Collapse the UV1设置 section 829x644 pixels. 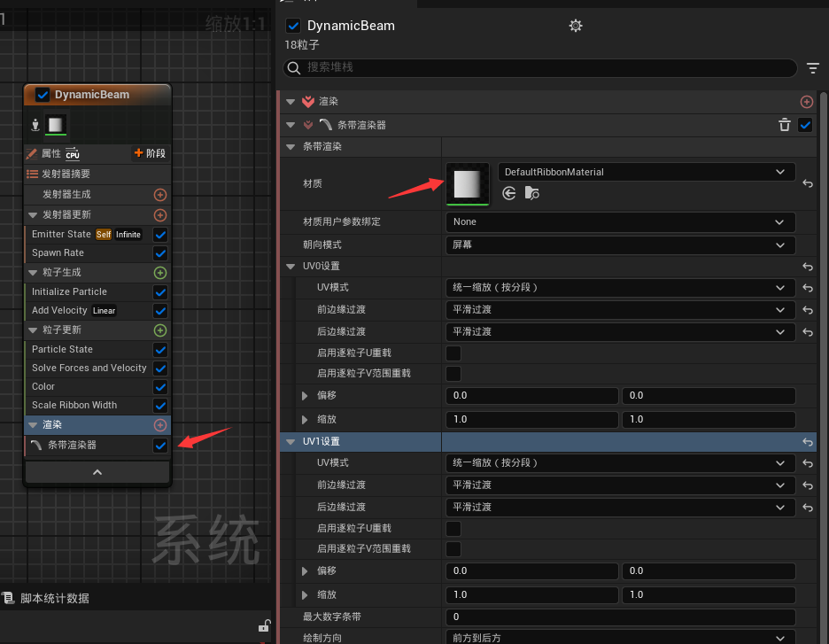click(291, 442)
